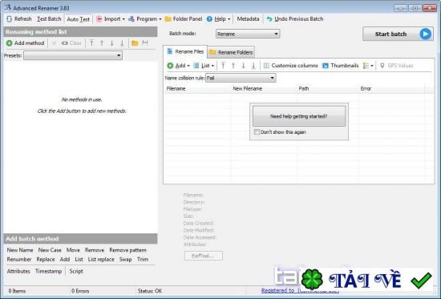
Task: Move method up in the method list
Action: (102, 43)
